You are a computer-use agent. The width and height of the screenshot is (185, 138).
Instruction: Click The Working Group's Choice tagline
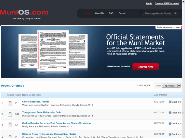click(26, 18)
